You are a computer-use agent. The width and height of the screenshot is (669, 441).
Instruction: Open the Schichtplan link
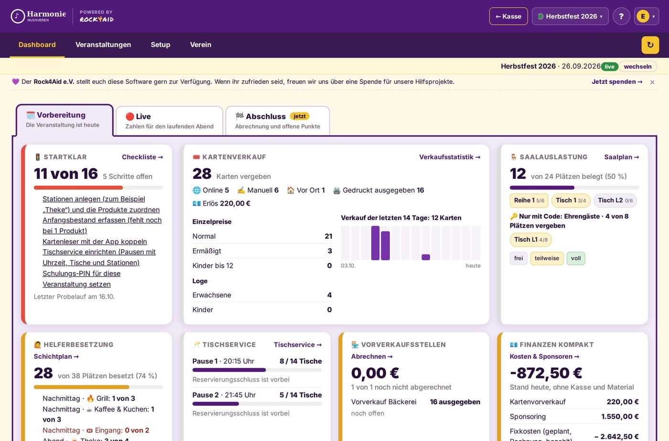click(56, 356)
